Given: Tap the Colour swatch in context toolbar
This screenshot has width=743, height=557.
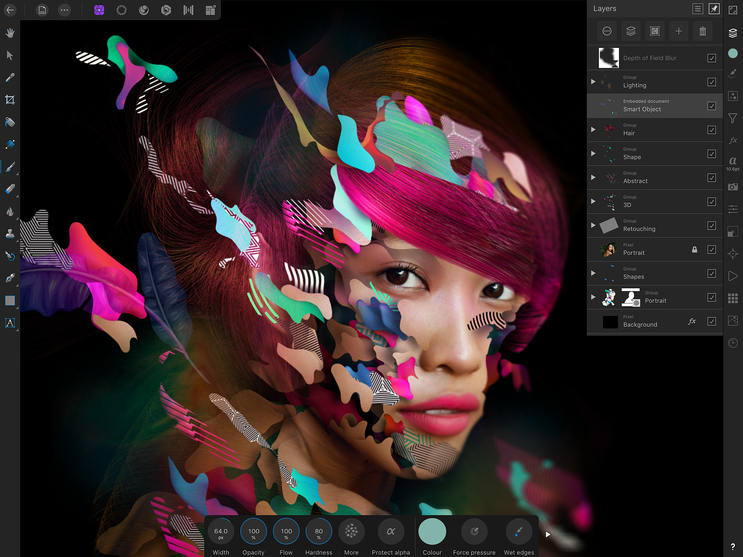Looking at the screenshot, I should click(x=432, y=531).
